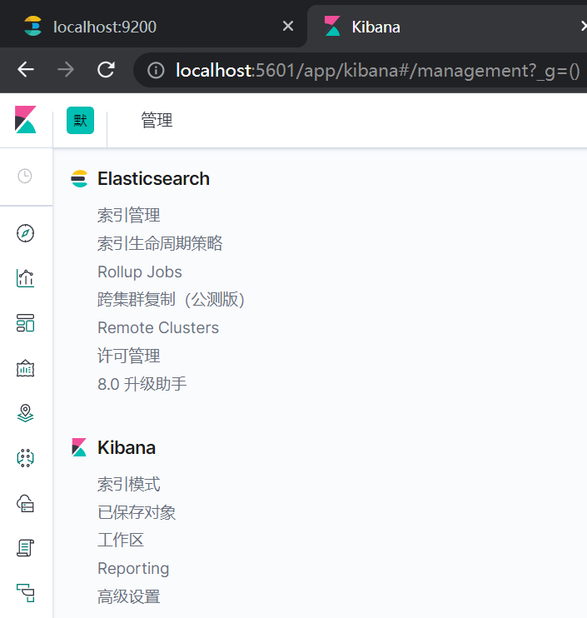This screenshot has width=587, height=618.
Task: Open Maps pin icon in sidebar
Action: coord(25,413)
